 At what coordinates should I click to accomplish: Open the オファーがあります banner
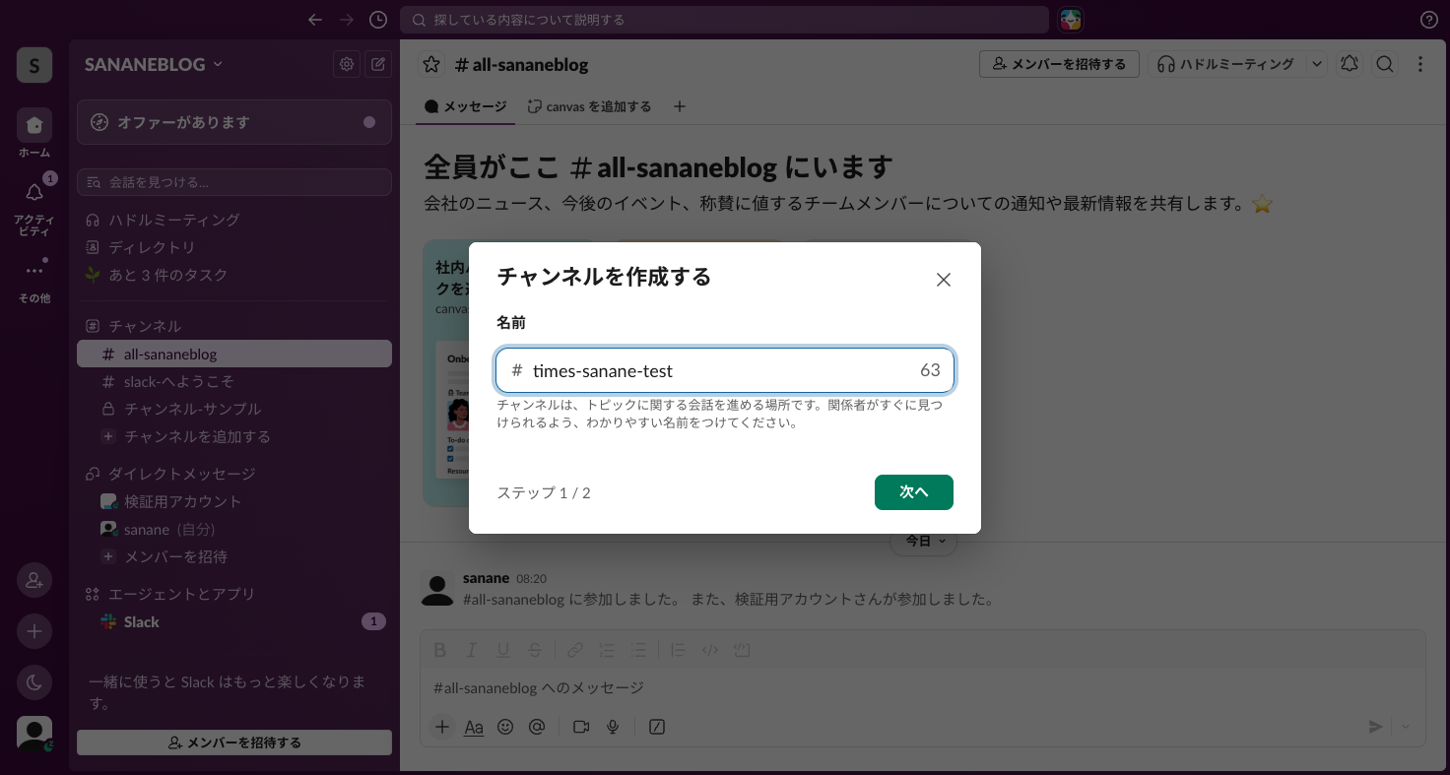point(234,122)
